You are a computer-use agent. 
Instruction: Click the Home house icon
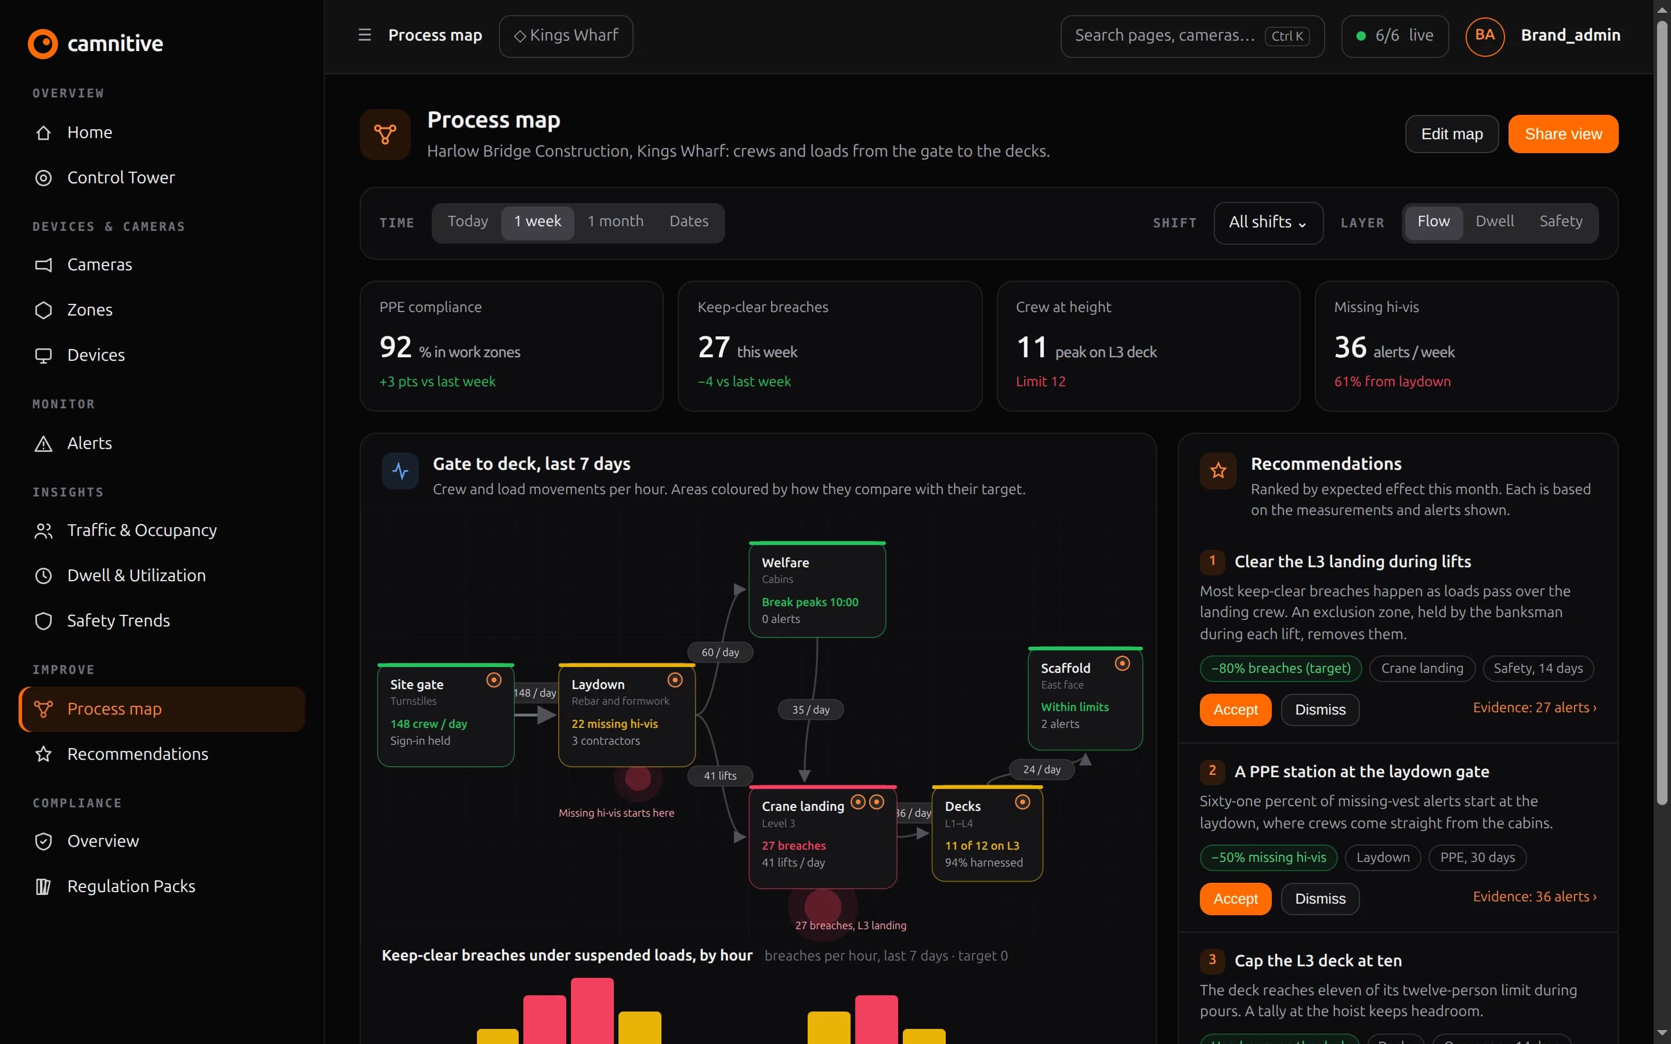pyautogui.click(x=44, y=133)
